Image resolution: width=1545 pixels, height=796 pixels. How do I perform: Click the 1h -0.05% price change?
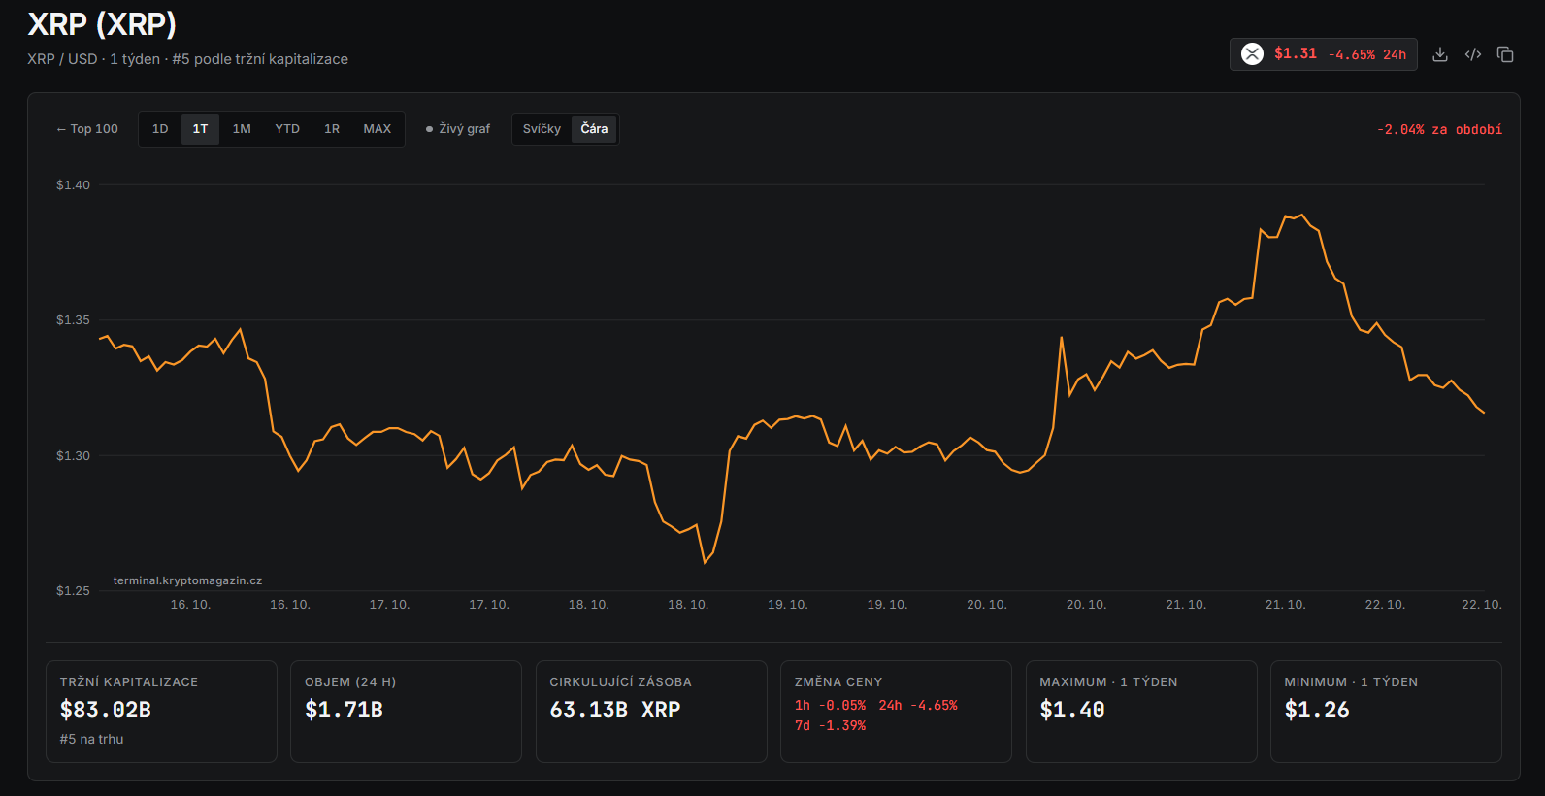point(830,706)
